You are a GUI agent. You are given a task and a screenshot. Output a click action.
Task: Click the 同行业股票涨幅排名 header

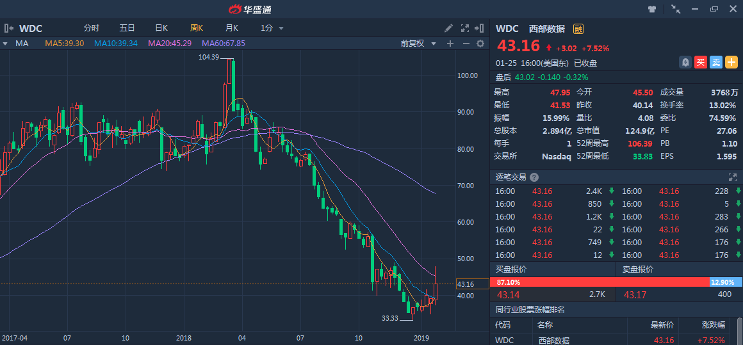tap(530, 310)
